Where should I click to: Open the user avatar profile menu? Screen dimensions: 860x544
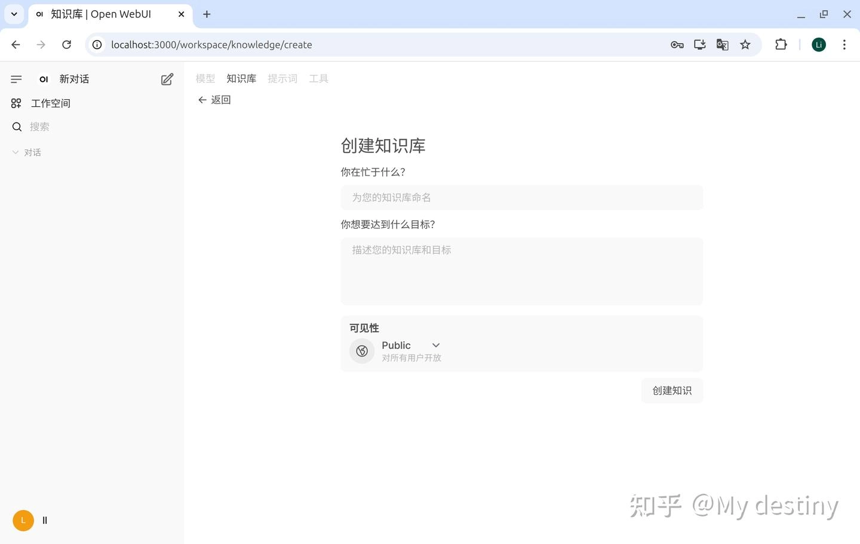23,520
